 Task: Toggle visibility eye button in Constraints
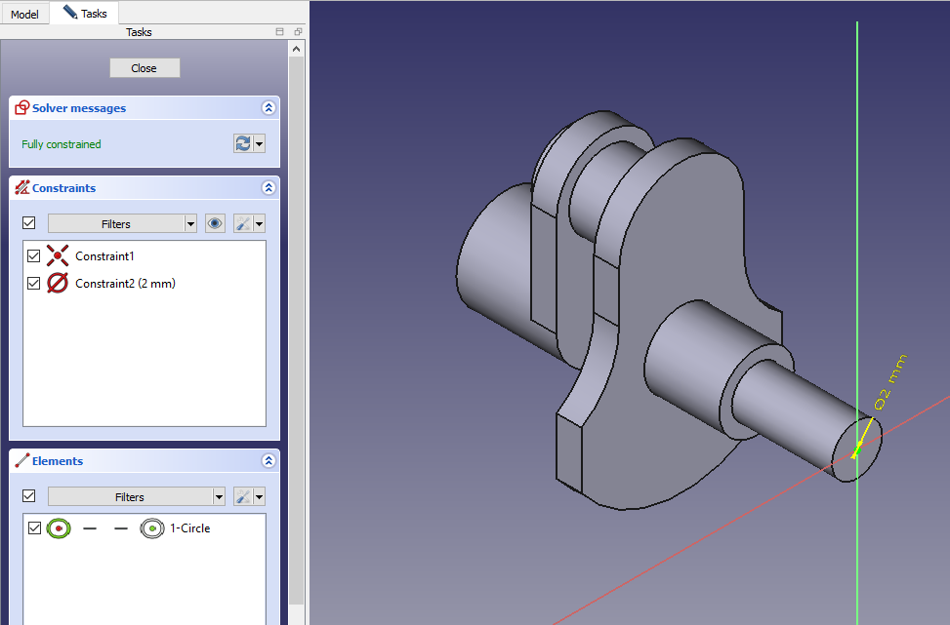tap(216, 223)
